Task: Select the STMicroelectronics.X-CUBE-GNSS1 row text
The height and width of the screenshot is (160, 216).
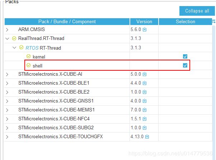Action: [56, 101]
